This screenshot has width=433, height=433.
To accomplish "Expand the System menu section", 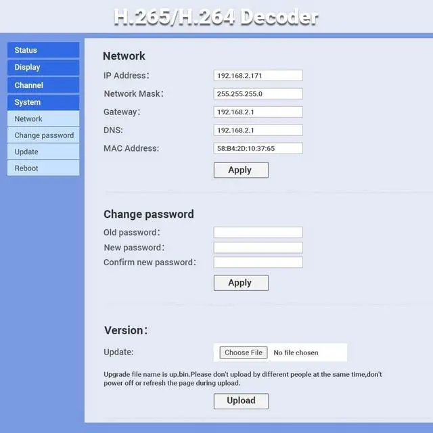I will point(43,102).
